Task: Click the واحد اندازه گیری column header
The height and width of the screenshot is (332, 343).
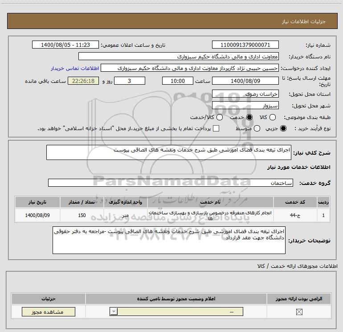Action: pyautogui.click(x=125, y=202)
